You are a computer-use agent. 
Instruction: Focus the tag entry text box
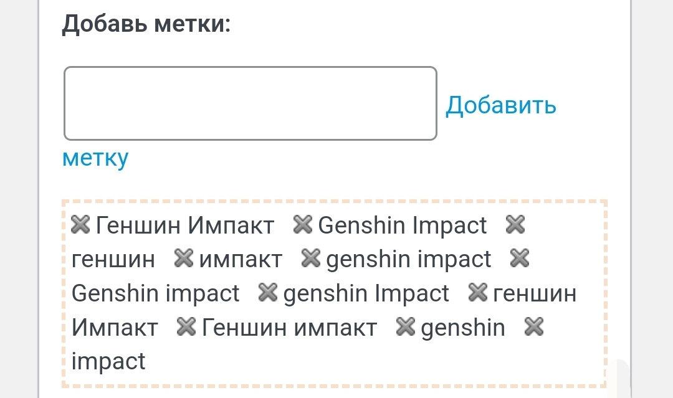pos(250,103)
